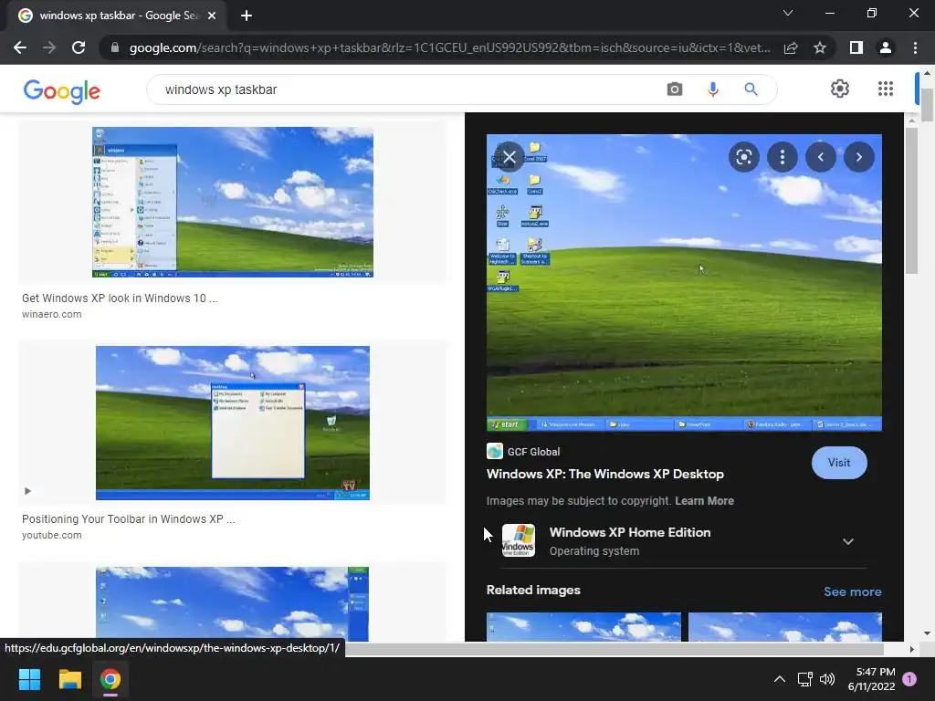Click the video play indicator icon
The width and height of the screenshot is (935, 701).
point(27,491)
